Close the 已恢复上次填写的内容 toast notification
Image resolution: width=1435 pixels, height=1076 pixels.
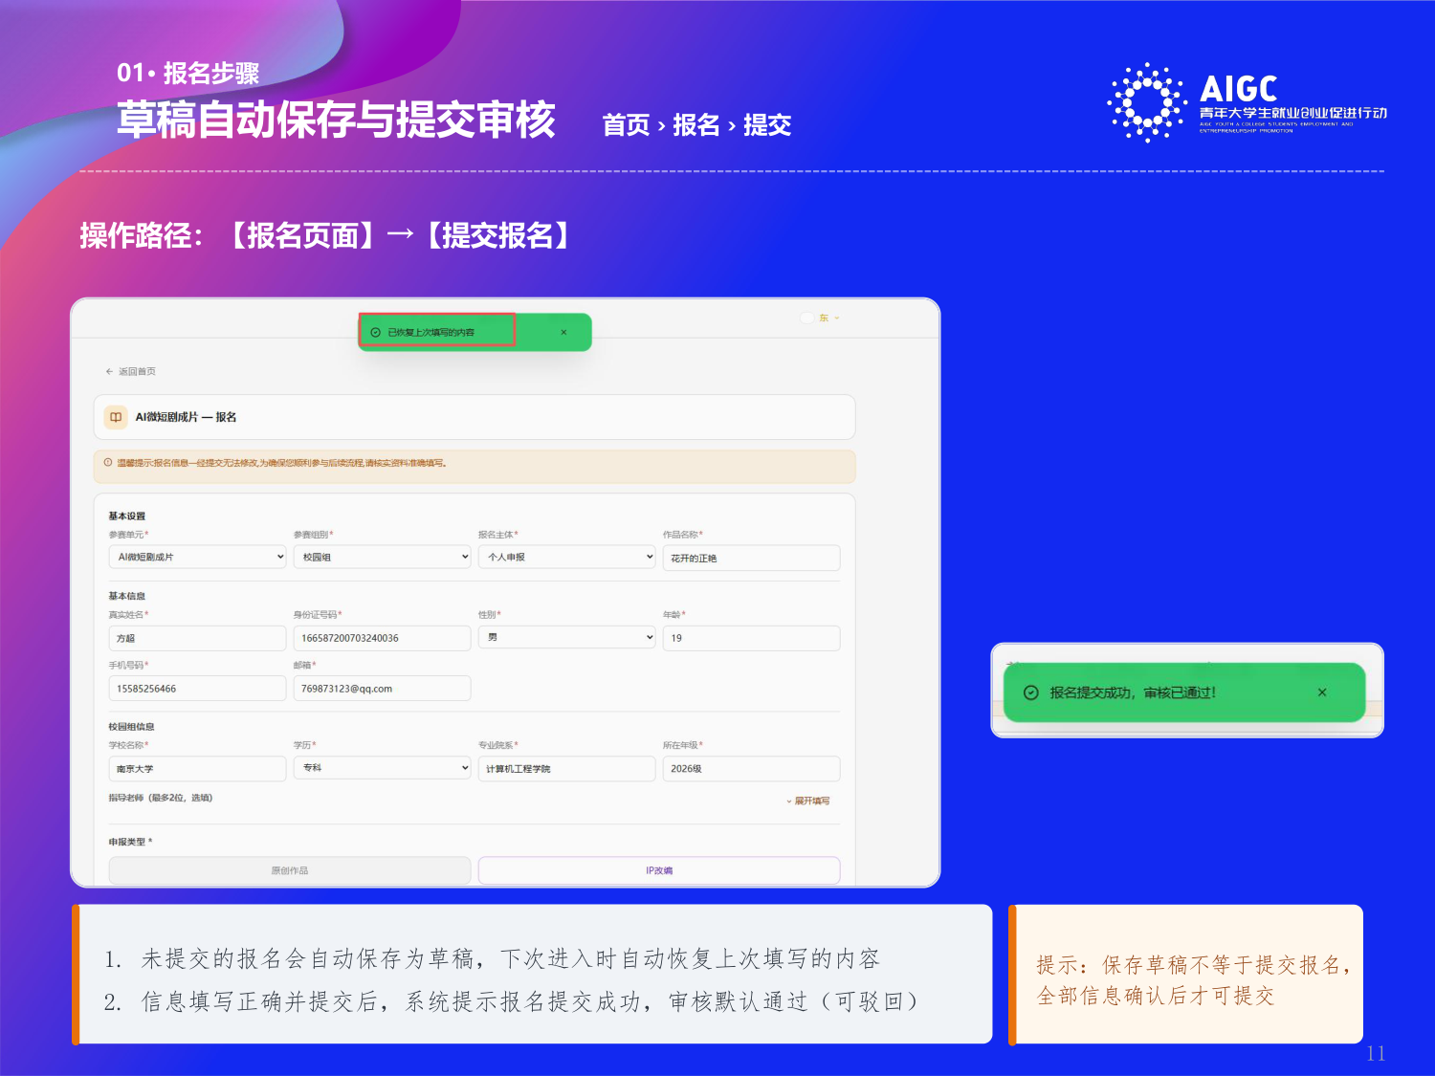(x=563, y=332)
